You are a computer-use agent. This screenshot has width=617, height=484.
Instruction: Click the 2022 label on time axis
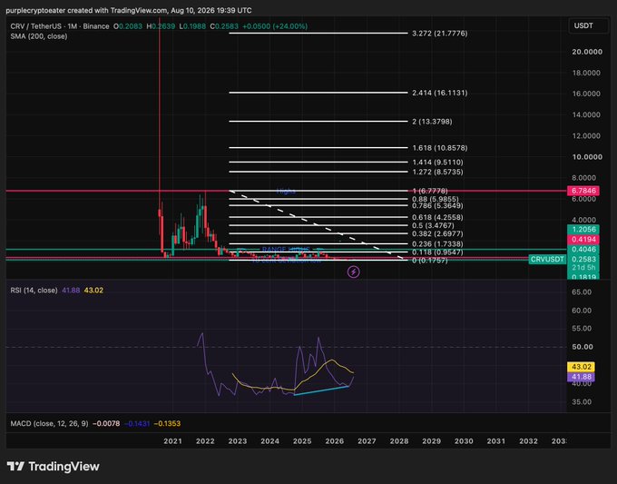coord(205,441)
